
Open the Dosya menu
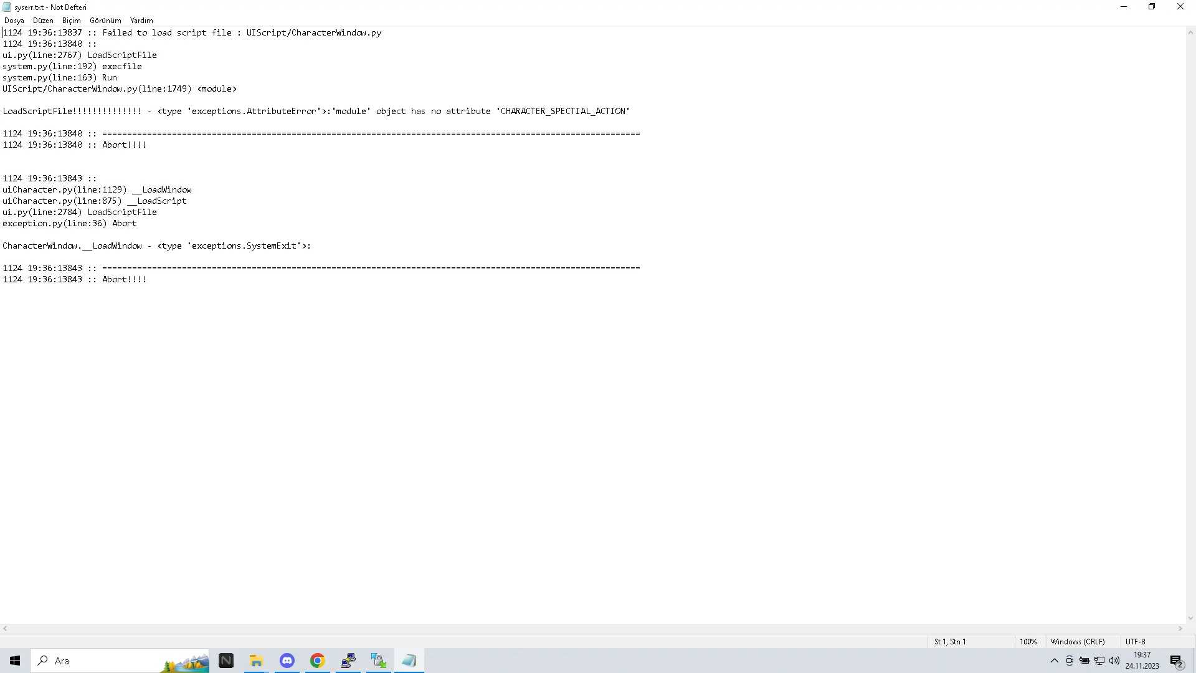(14, 21)
